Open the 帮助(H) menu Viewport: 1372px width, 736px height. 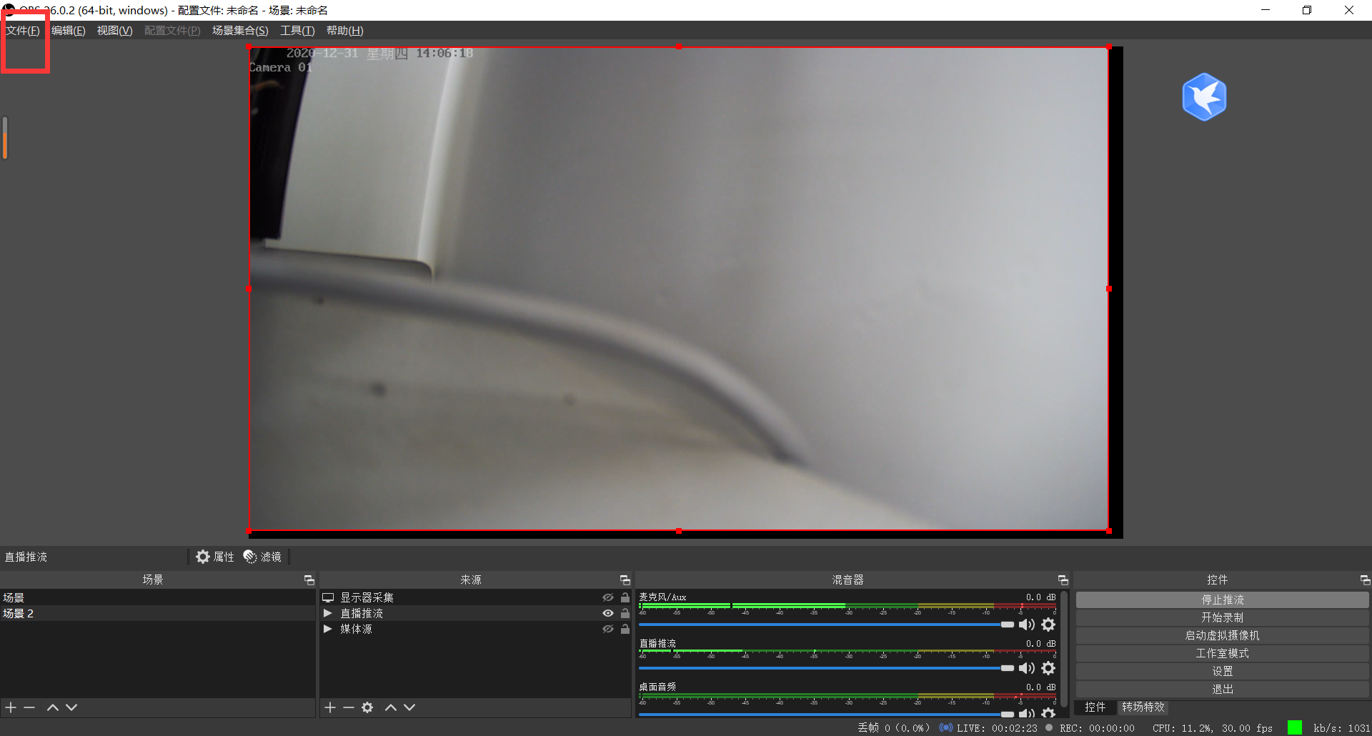pos(344,31)
